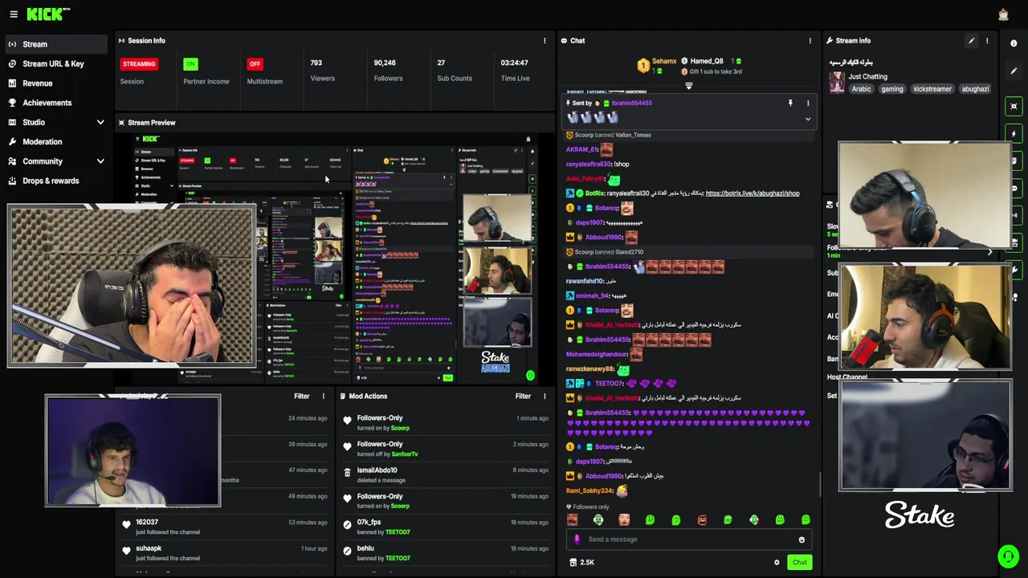Collapse the chat leaderboard handle
The width and height of the screenshot is (1028, 578).
[x=688, y=86]
